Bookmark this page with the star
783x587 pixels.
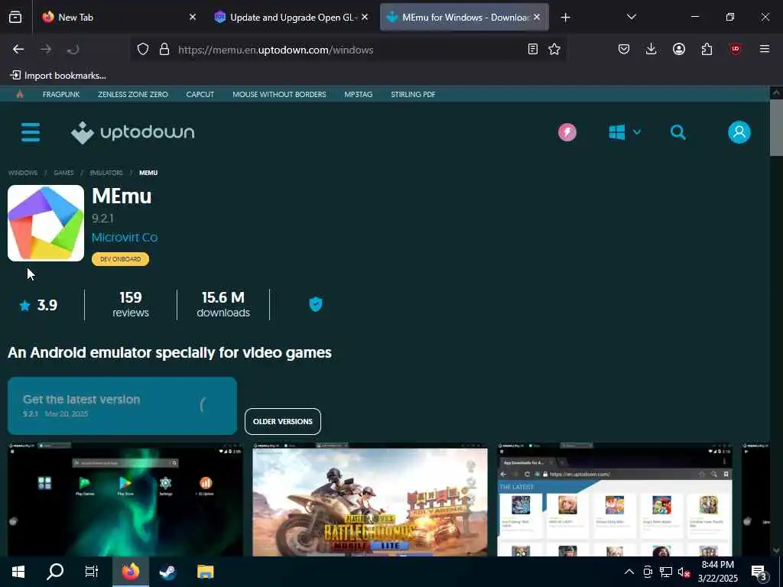(x=554, y=49)
